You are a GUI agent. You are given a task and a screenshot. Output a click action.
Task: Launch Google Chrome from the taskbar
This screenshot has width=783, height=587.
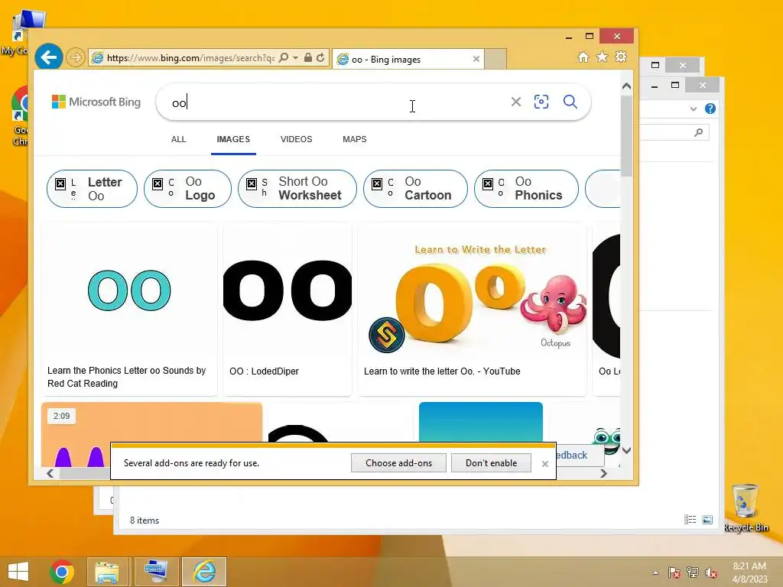(x=62, y=572)
